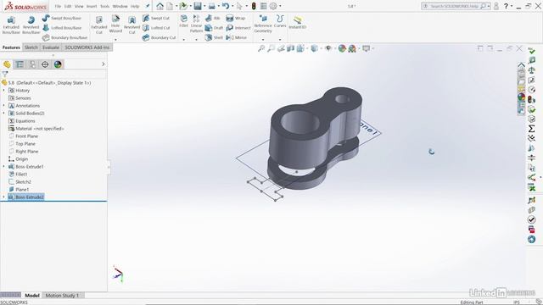
Task: Expand the History tree node
Action: [3, 91]
